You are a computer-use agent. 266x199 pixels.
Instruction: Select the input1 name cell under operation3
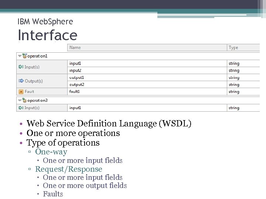click(x=147, y=108)
